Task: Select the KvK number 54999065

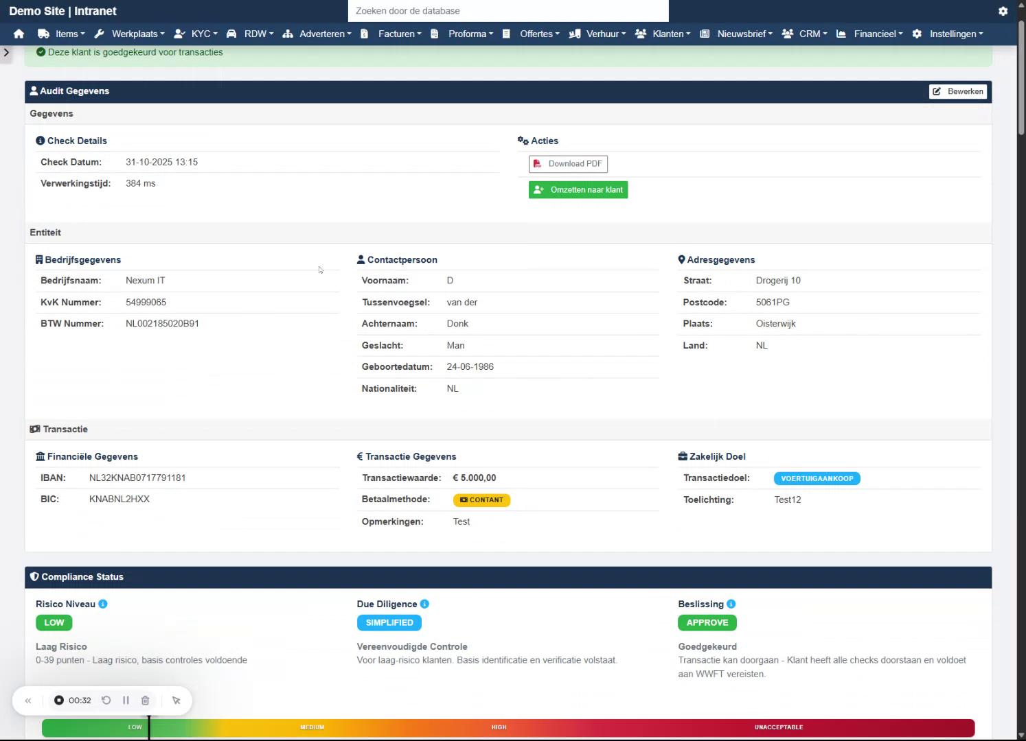Action: (146, 302)
